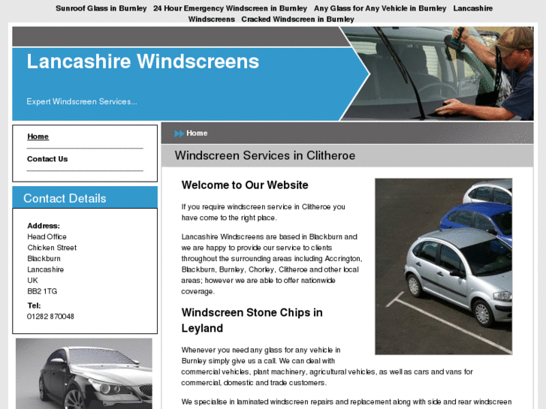The height and width of the screenshot is (409, 546).
Task: Click the Contact Details panel header
Action: pyautogui.click(x=85, y=197)
